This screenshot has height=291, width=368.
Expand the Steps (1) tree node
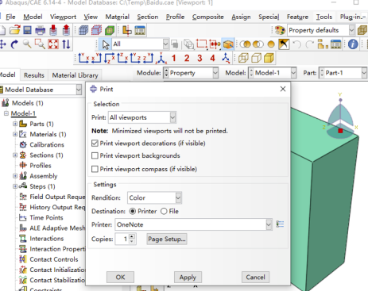point(15,186)
